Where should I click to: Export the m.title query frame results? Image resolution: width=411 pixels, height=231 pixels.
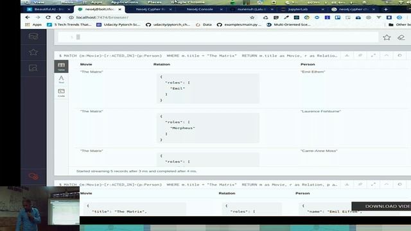(347, 56)
